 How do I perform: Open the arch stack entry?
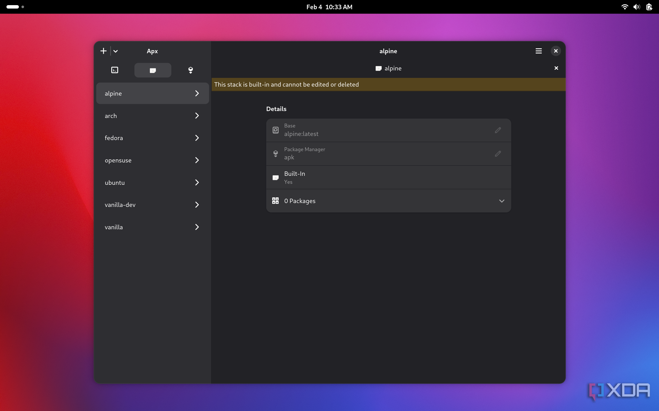[152, 116]
